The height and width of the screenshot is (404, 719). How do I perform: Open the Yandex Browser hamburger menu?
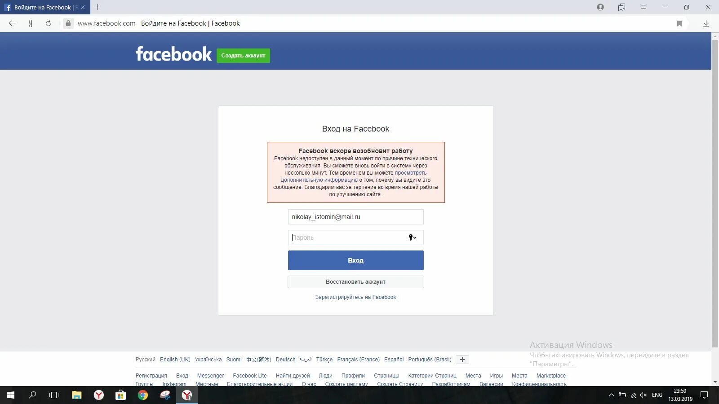[x=644, y=7]
